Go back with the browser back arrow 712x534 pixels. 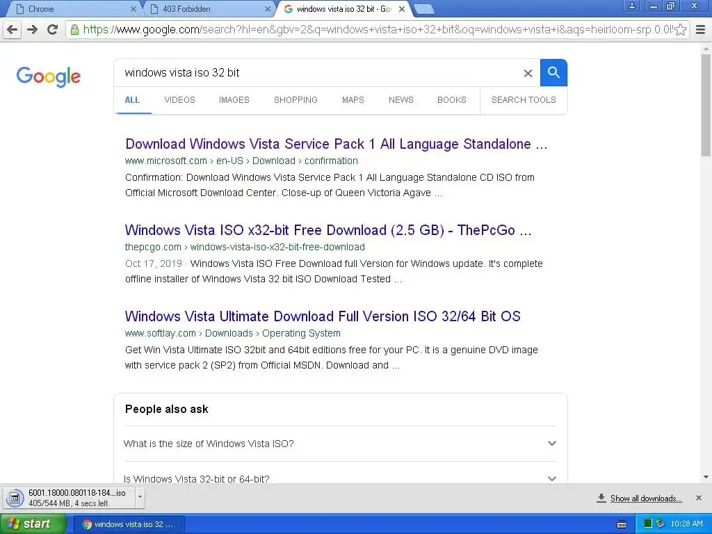pyautogui.click(x=13, y=30)
